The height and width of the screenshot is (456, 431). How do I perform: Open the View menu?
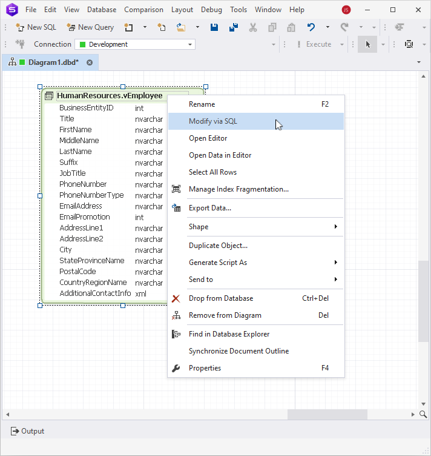tap(71, 10)
